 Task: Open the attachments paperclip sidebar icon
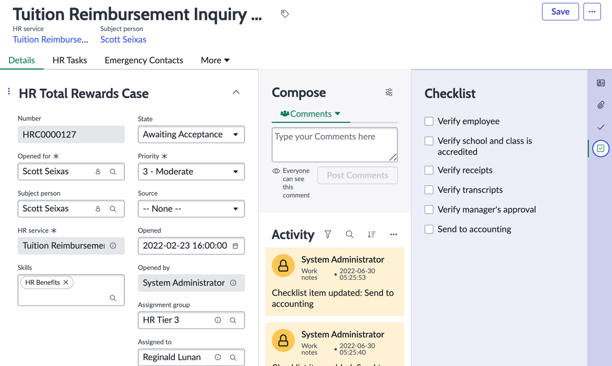600,105
